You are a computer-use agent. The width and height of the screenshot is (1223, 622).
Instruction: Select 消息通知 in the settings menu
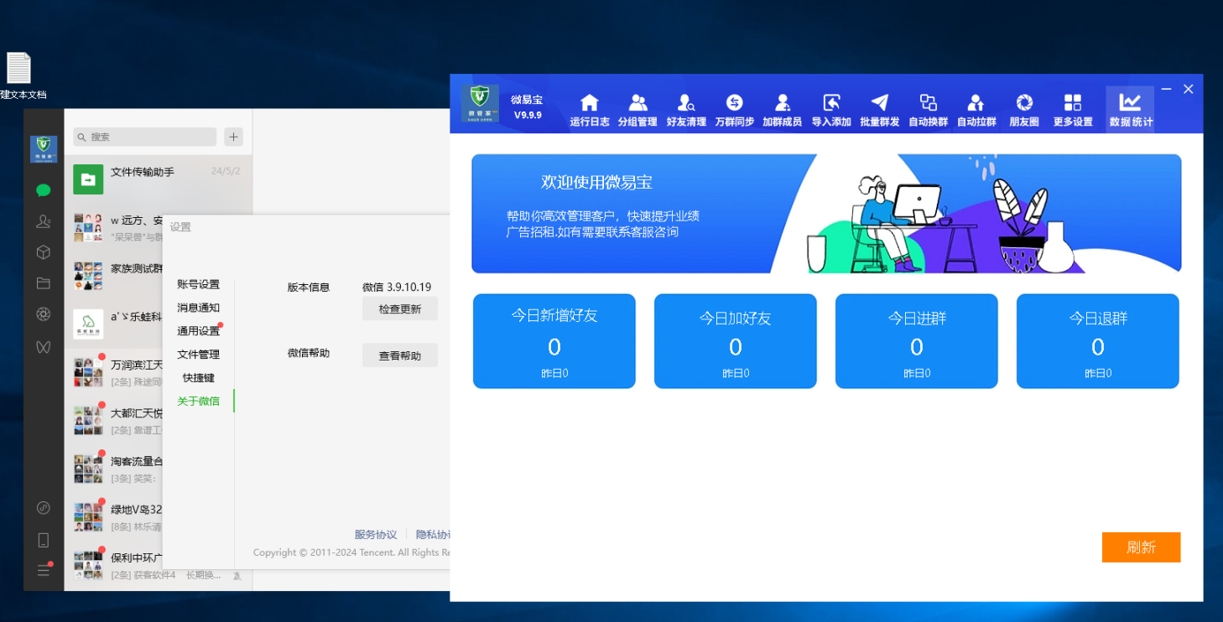tap(197, 308)
